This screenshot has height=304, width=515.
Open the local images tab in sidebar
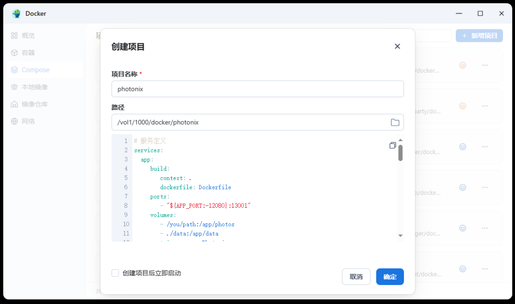pyautogui.click(x=34, y=87)
